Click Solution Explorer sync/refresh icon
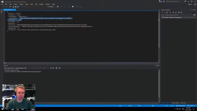The height and width of the screenshot is (111, 197). pyautogui.click(x=174, y=12)
